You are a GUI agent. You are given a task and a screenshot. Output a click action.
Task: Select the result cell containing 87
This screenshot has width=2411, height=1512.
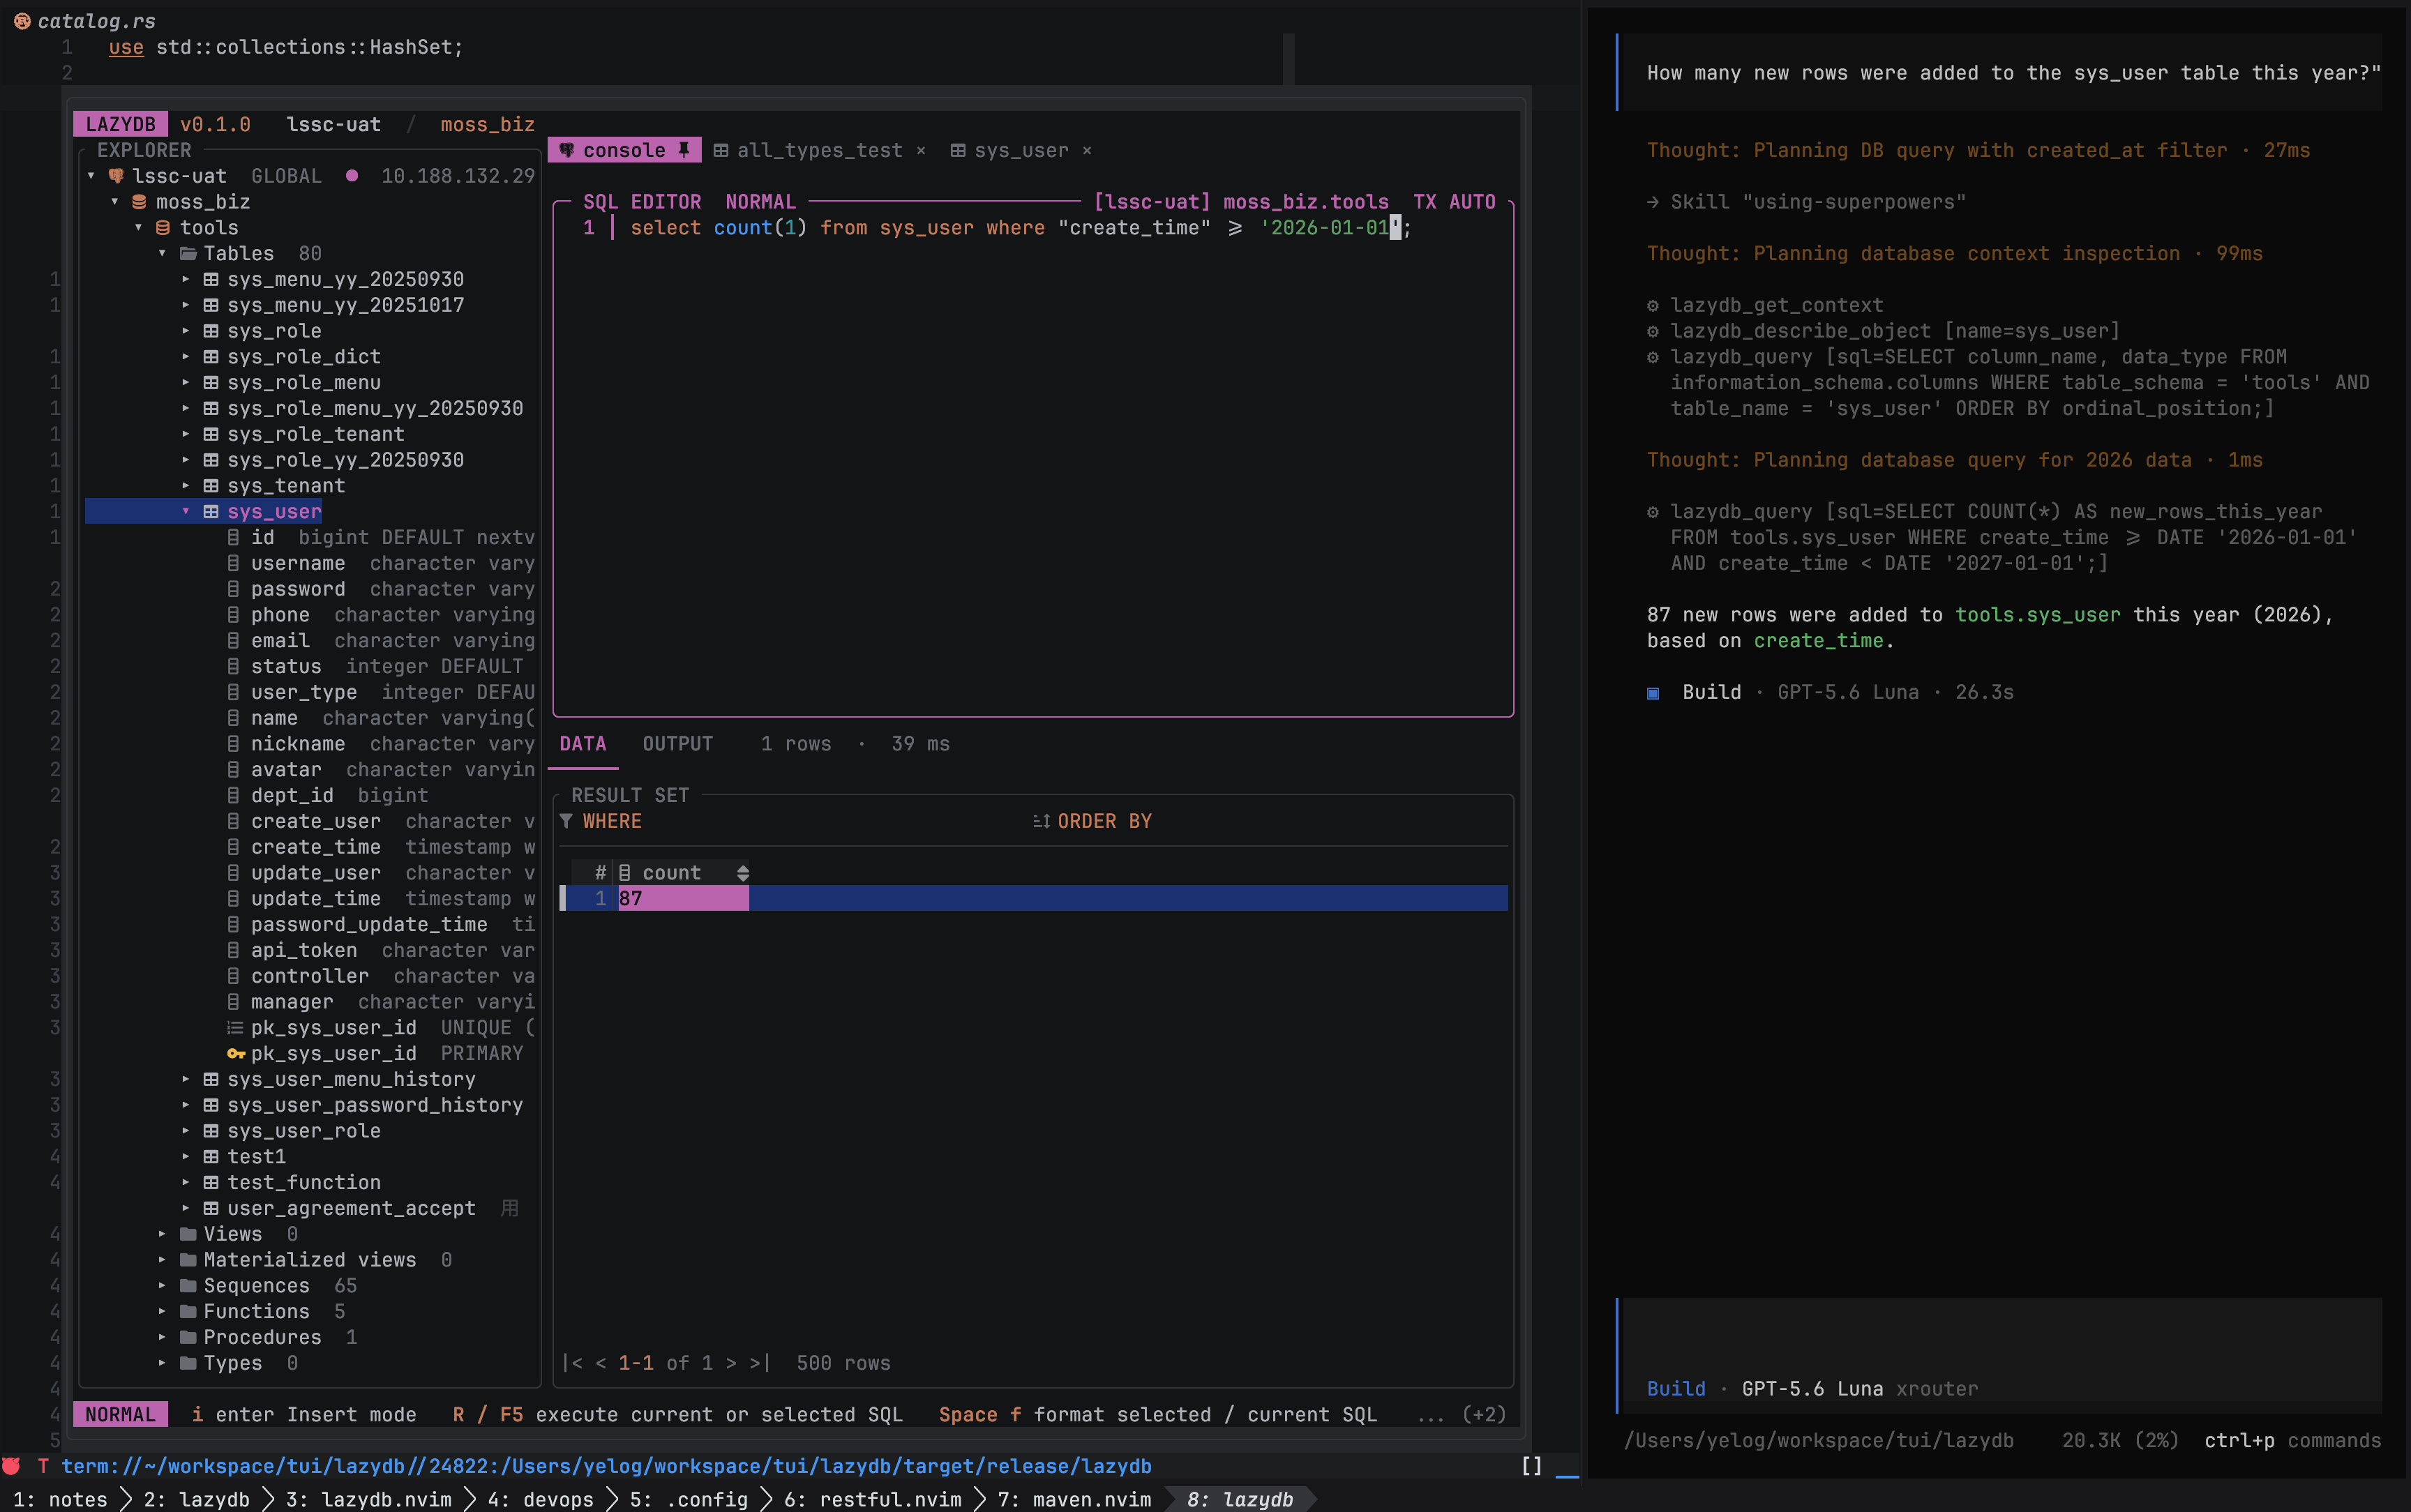tap(683, 898)
